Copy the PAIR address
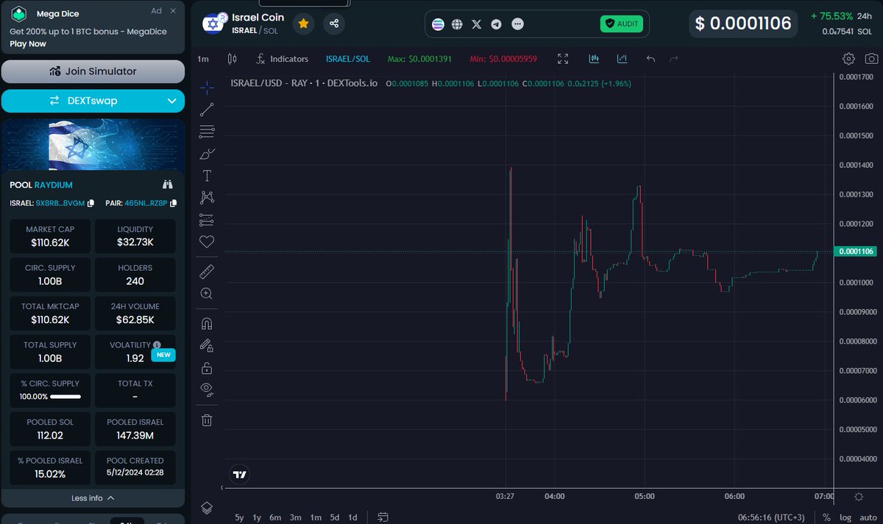The image size is (883, 524). click(x=173, y=203)
